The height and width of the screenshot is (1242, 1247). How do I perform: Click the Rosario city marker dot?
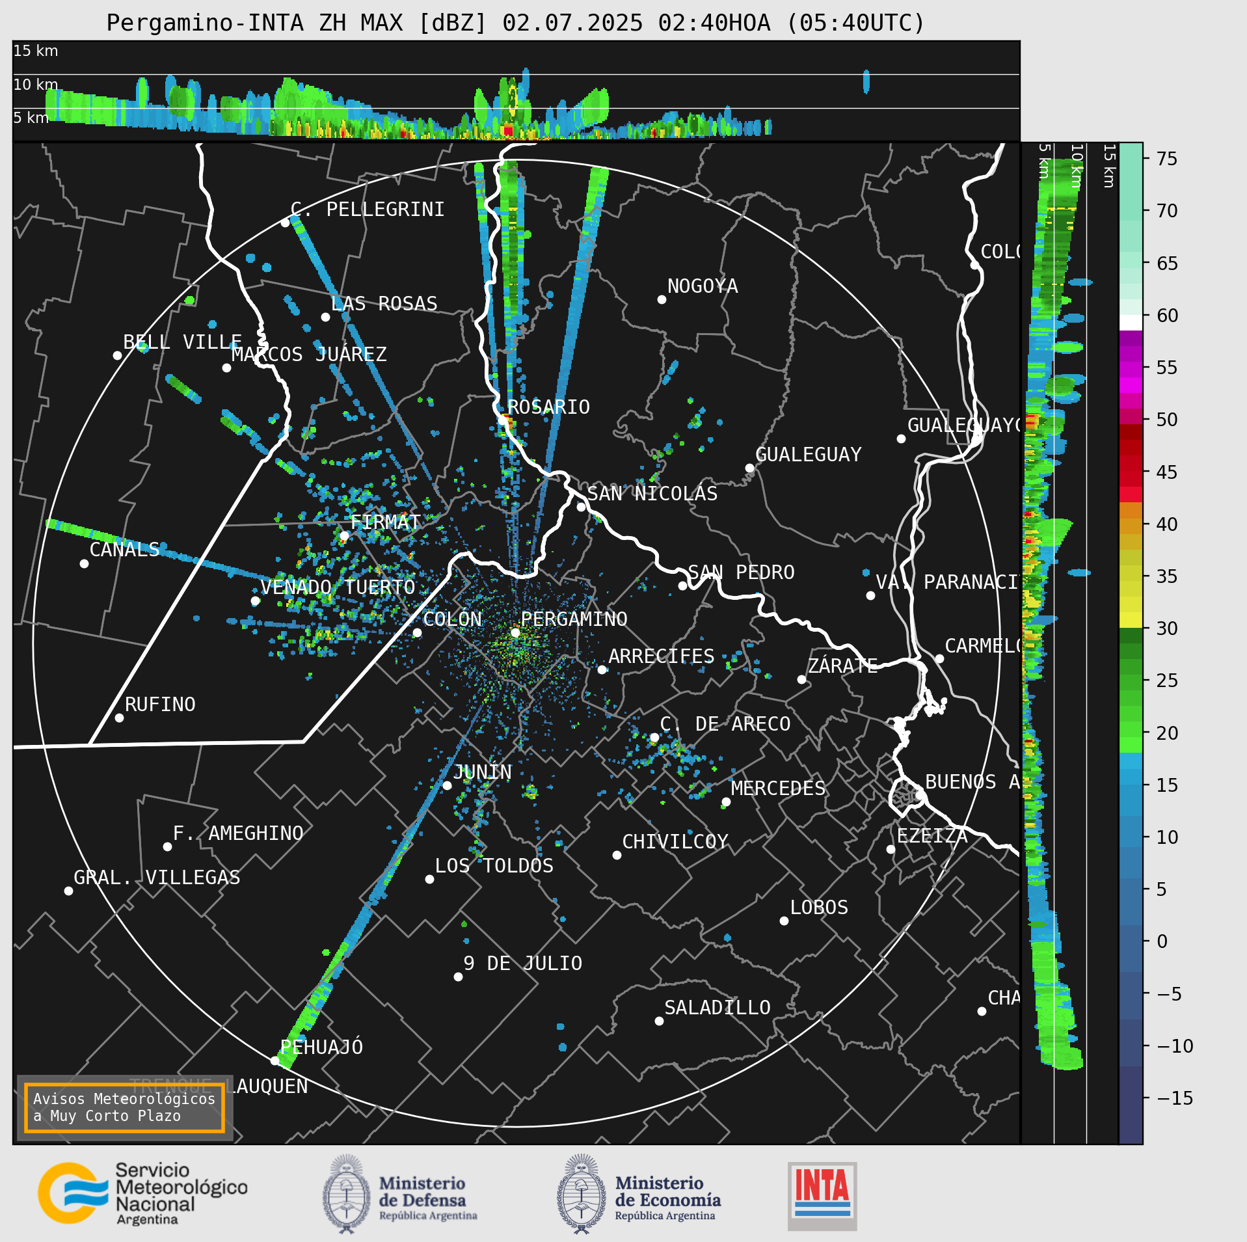click(502, 420)
